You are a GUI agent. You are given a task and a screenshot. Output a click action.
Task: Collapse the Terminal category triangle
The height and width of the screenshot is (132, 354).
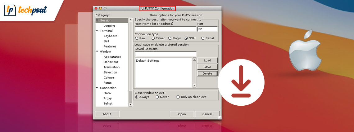coord(97,31)
